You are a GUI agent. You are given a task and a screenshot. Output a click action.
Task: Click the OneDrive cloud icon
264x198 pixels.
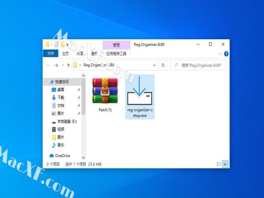coord(51,156)
